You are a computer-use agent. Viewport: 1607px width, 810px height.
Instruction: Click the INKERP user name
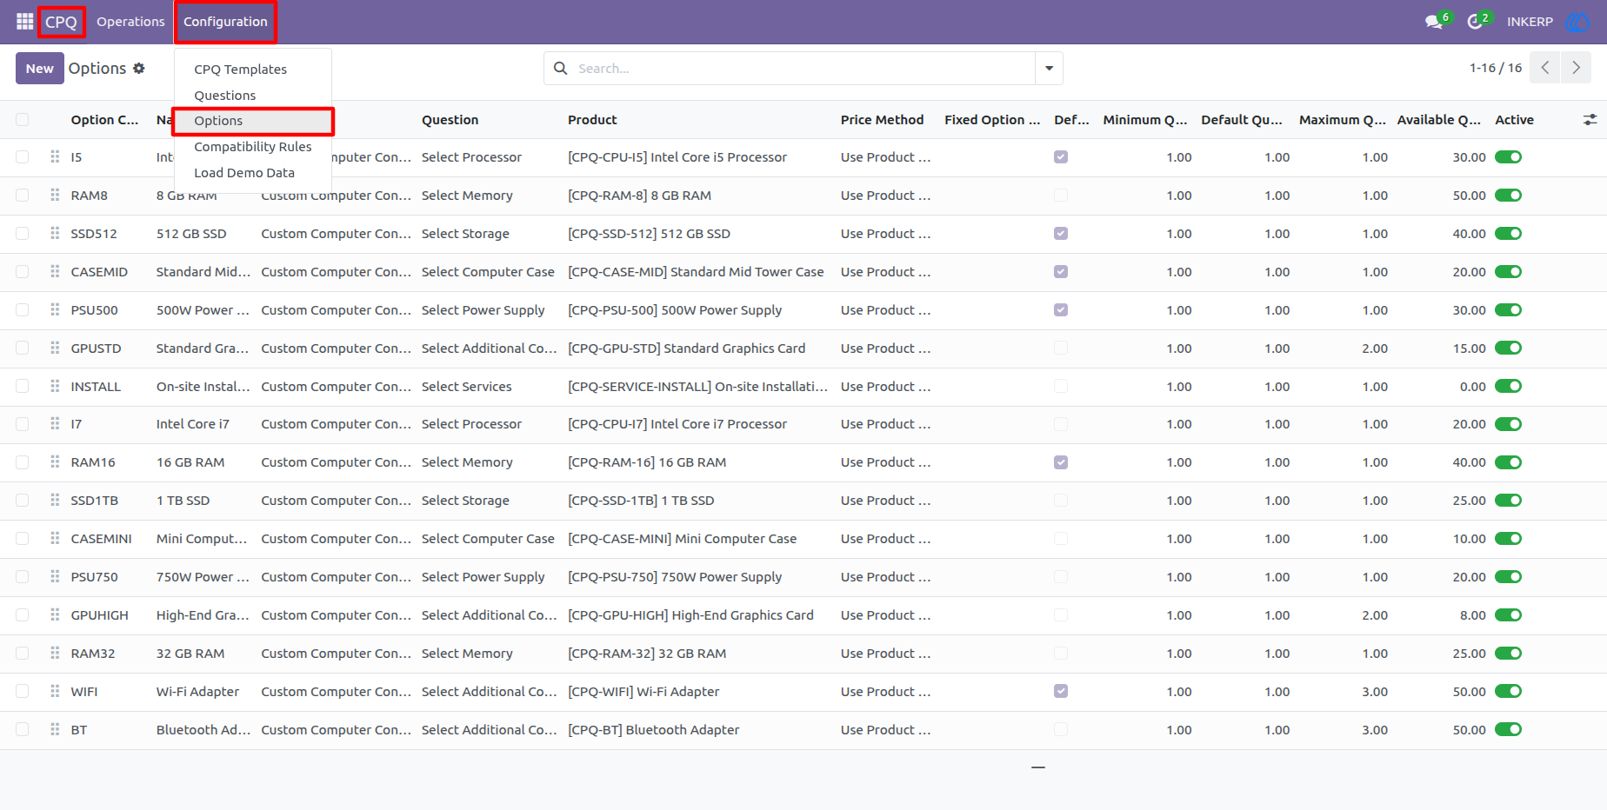(1530, 22)
